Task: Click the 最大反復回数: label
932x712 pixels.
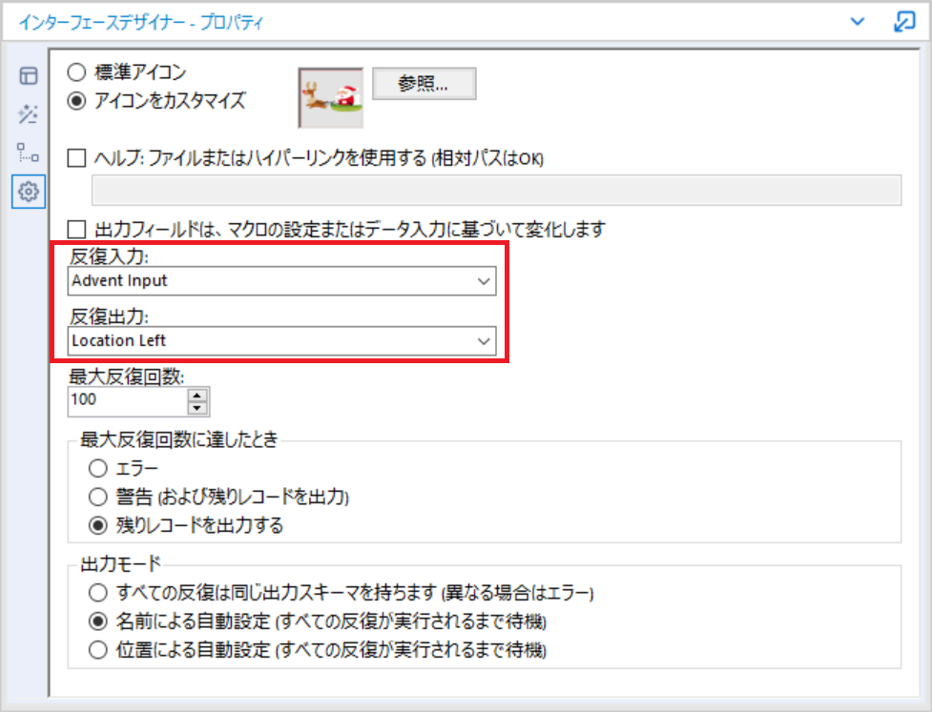Action: [x=127, y=376]
